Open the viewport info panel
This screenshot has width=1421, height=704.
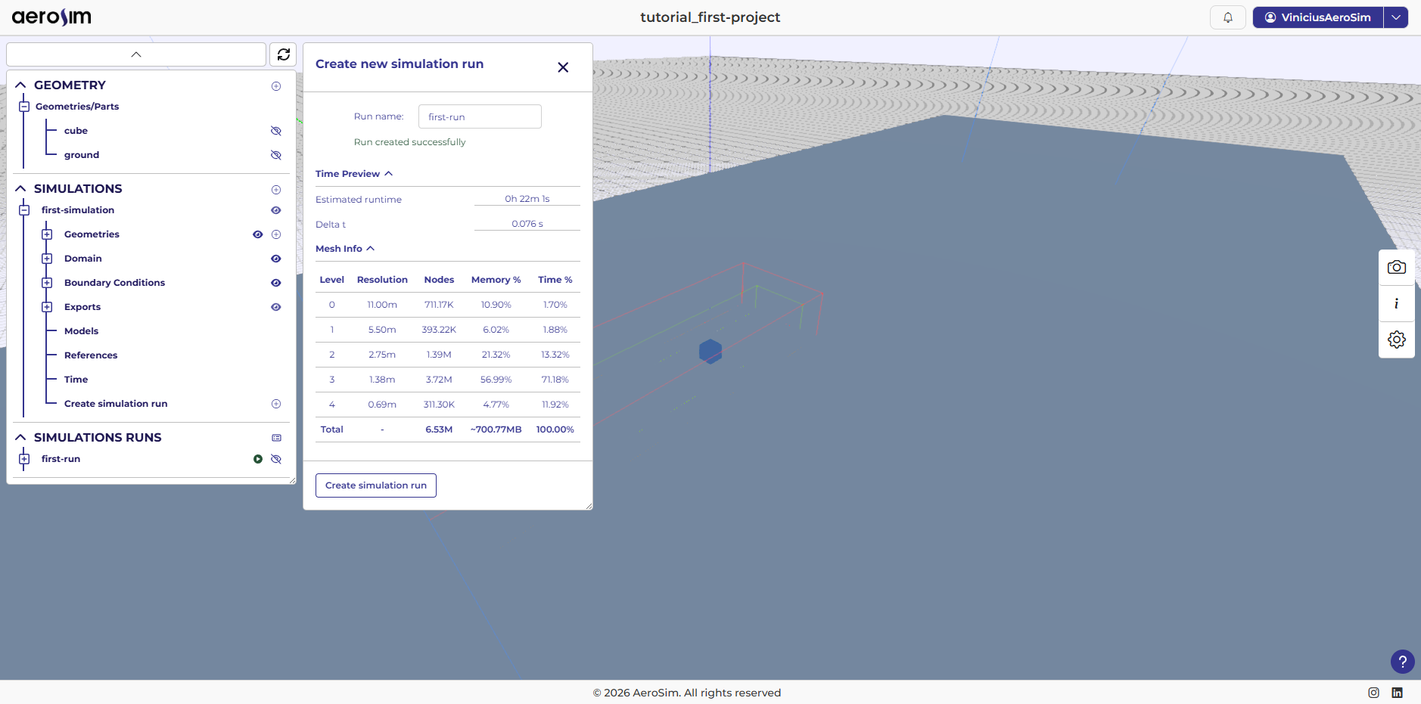click(x=1396, y=304)
